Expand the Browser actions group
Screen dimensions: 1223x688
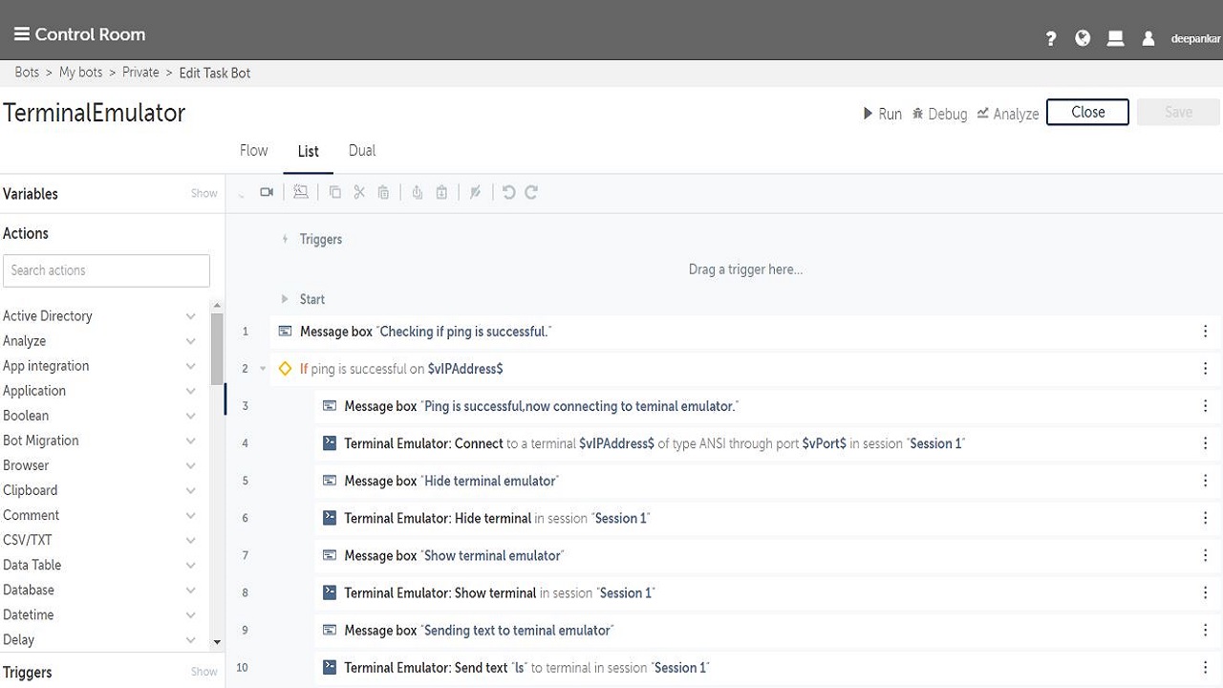point(190,465)
